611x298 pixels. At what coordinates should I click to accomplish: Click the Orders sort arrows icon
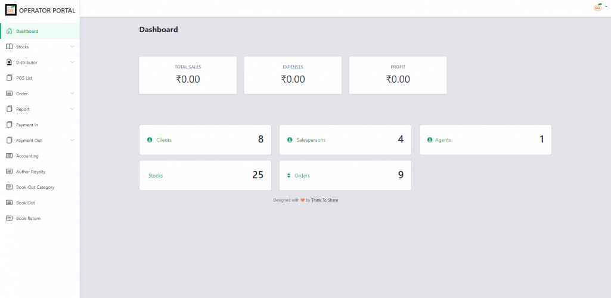[289, 175]
